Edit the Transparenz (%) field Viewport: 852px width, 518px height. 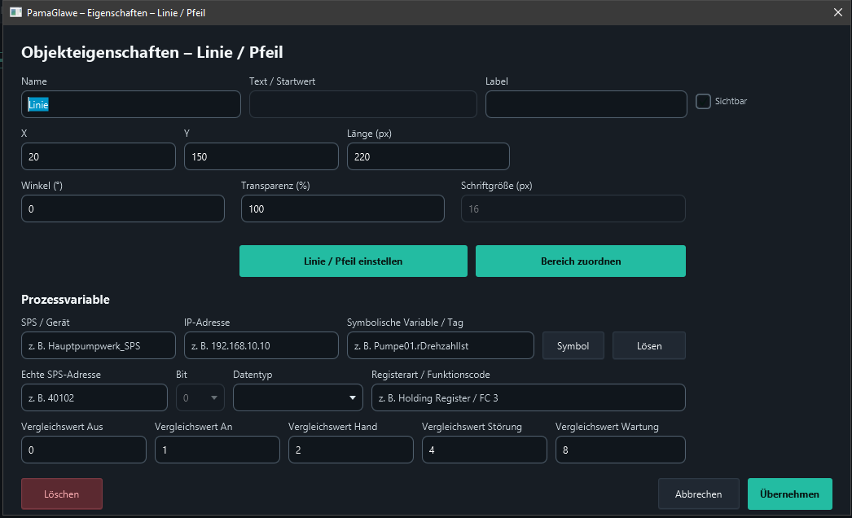coord(343,209)
